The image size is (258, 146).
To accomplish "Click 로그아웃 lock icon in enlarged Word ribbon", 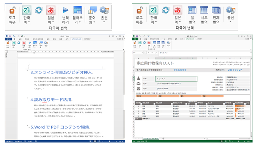I will click(12, 10).
